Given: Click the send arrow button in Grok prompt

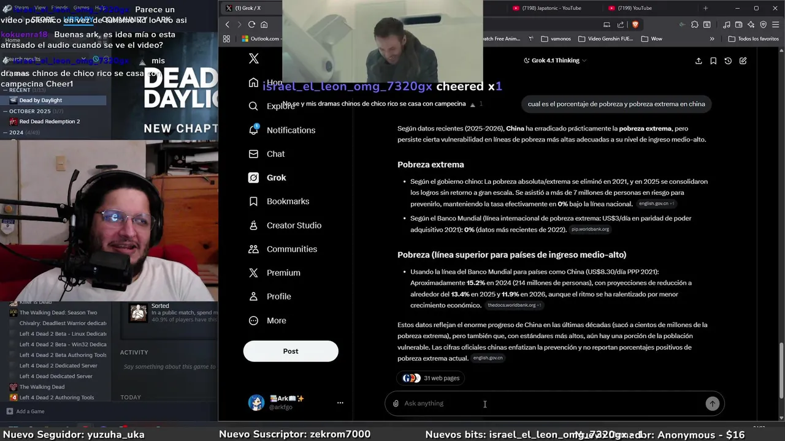Looking at the screenshot, I should click(712, 403).
